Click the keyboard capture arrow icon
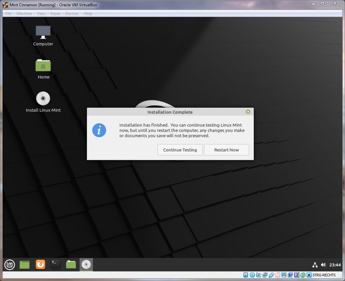The width and height of the screenshot is (345, 281). click(309, 275)
